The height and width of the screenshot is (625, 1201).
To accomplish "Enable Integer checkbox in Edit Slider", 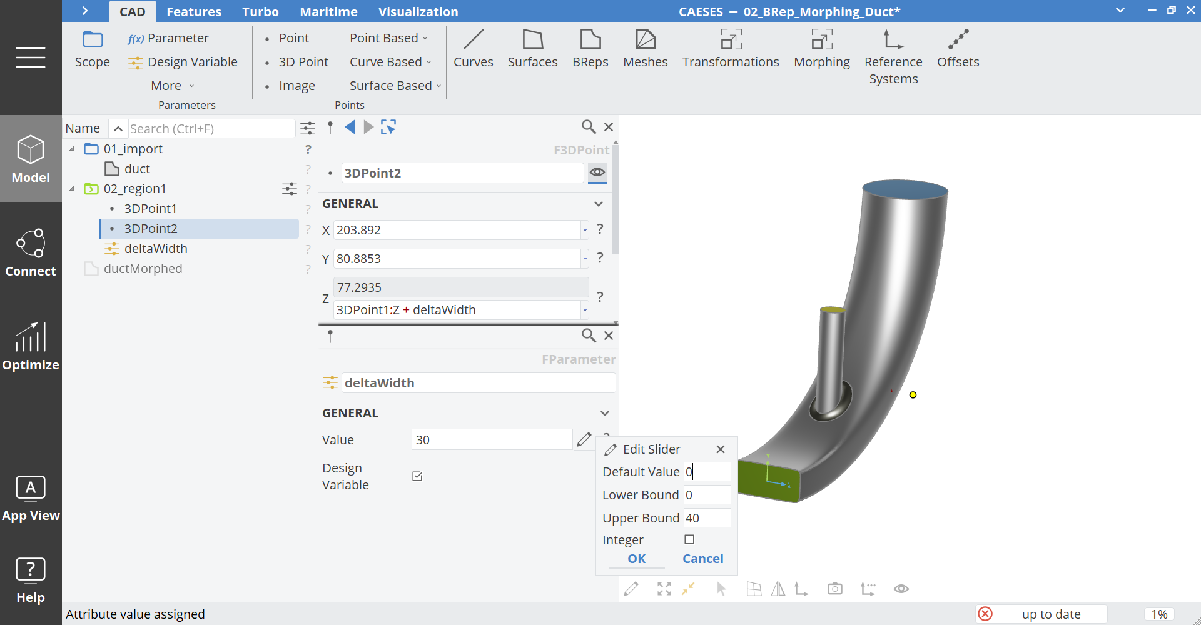I will click(689, 539).
